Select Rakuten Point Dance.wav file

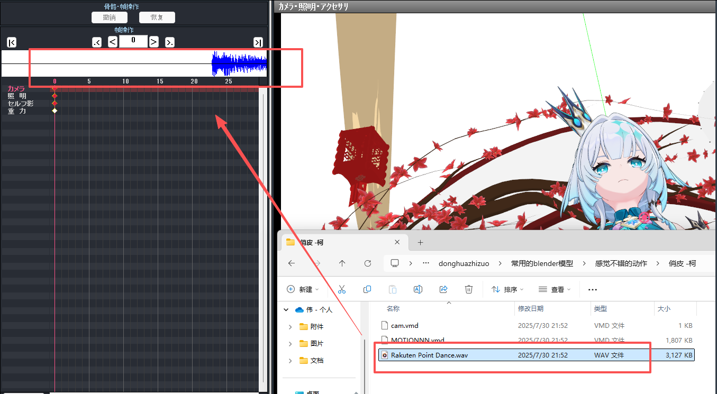(537, 355)
